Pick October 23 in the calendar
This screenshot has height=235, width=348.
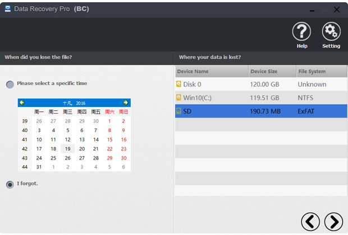point(123,149)
